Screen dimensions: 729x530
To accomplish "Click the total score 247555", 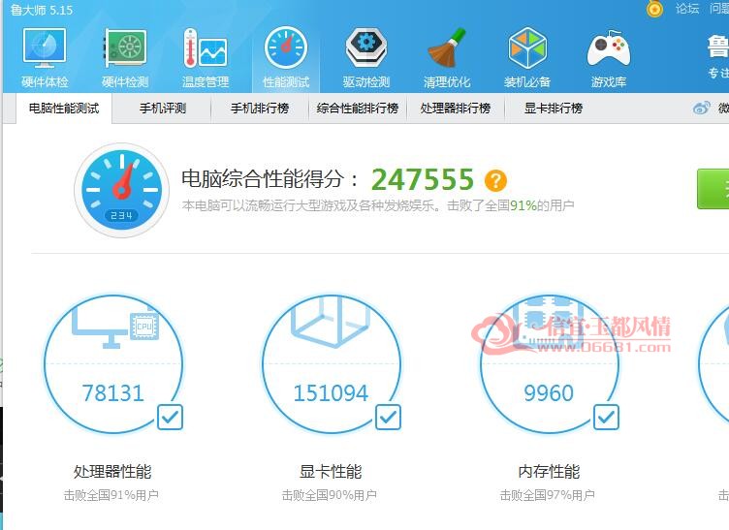I will [423, 180].
